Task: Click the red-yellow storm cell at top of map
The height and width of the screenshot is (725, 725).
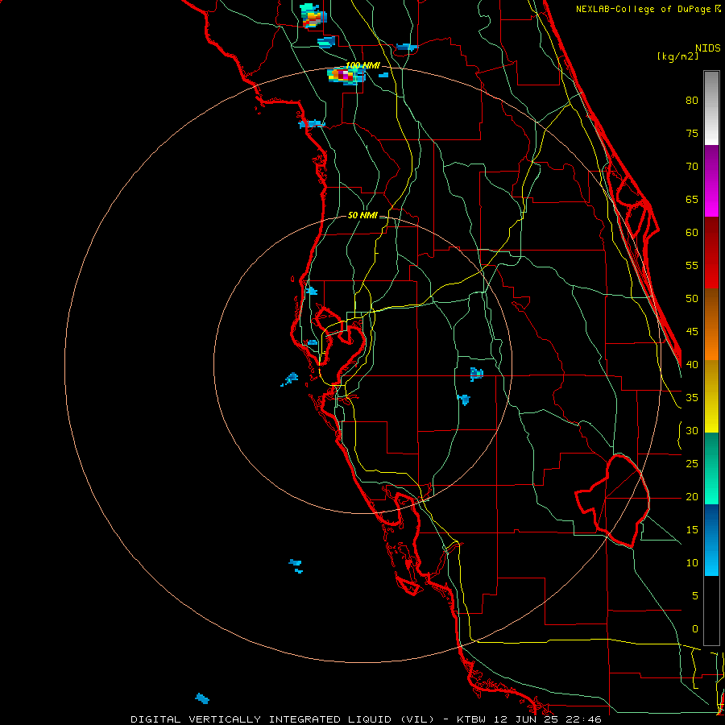Action: pos(313,16)
